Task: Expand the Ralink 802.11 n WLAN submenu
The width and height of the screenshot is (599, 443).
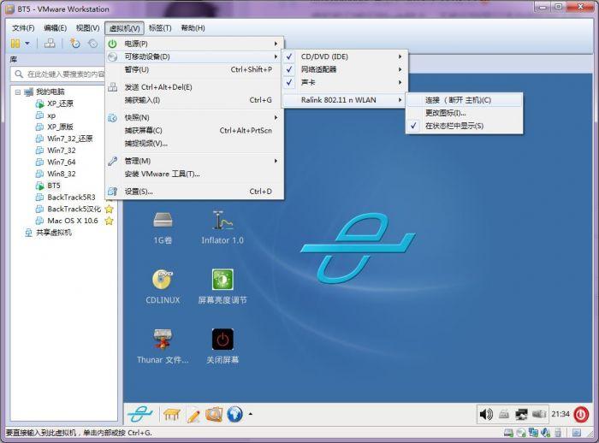Action: pyautogui.click(x=345, y=100)
